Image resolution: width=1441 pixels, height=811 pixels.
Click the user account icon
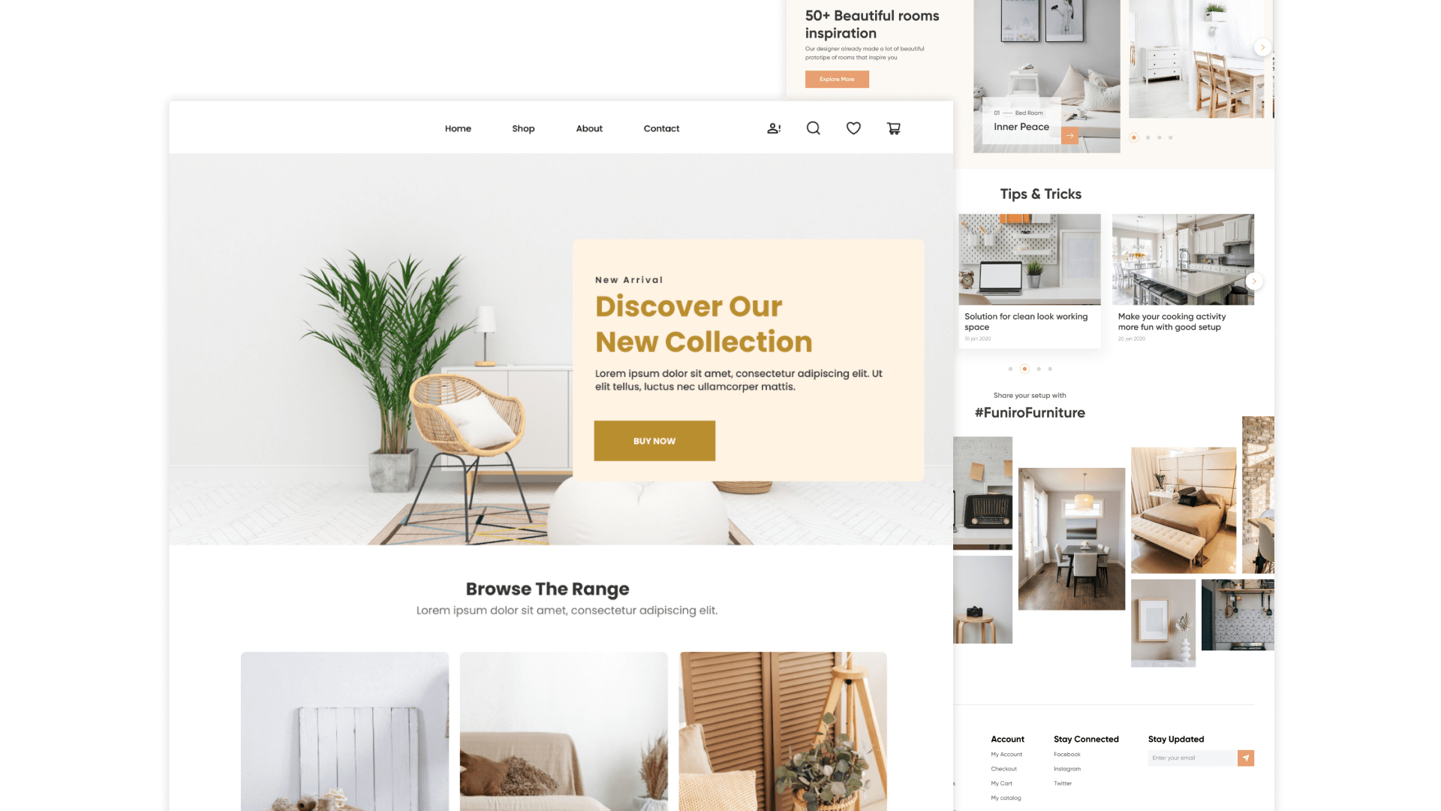(774, 128)
